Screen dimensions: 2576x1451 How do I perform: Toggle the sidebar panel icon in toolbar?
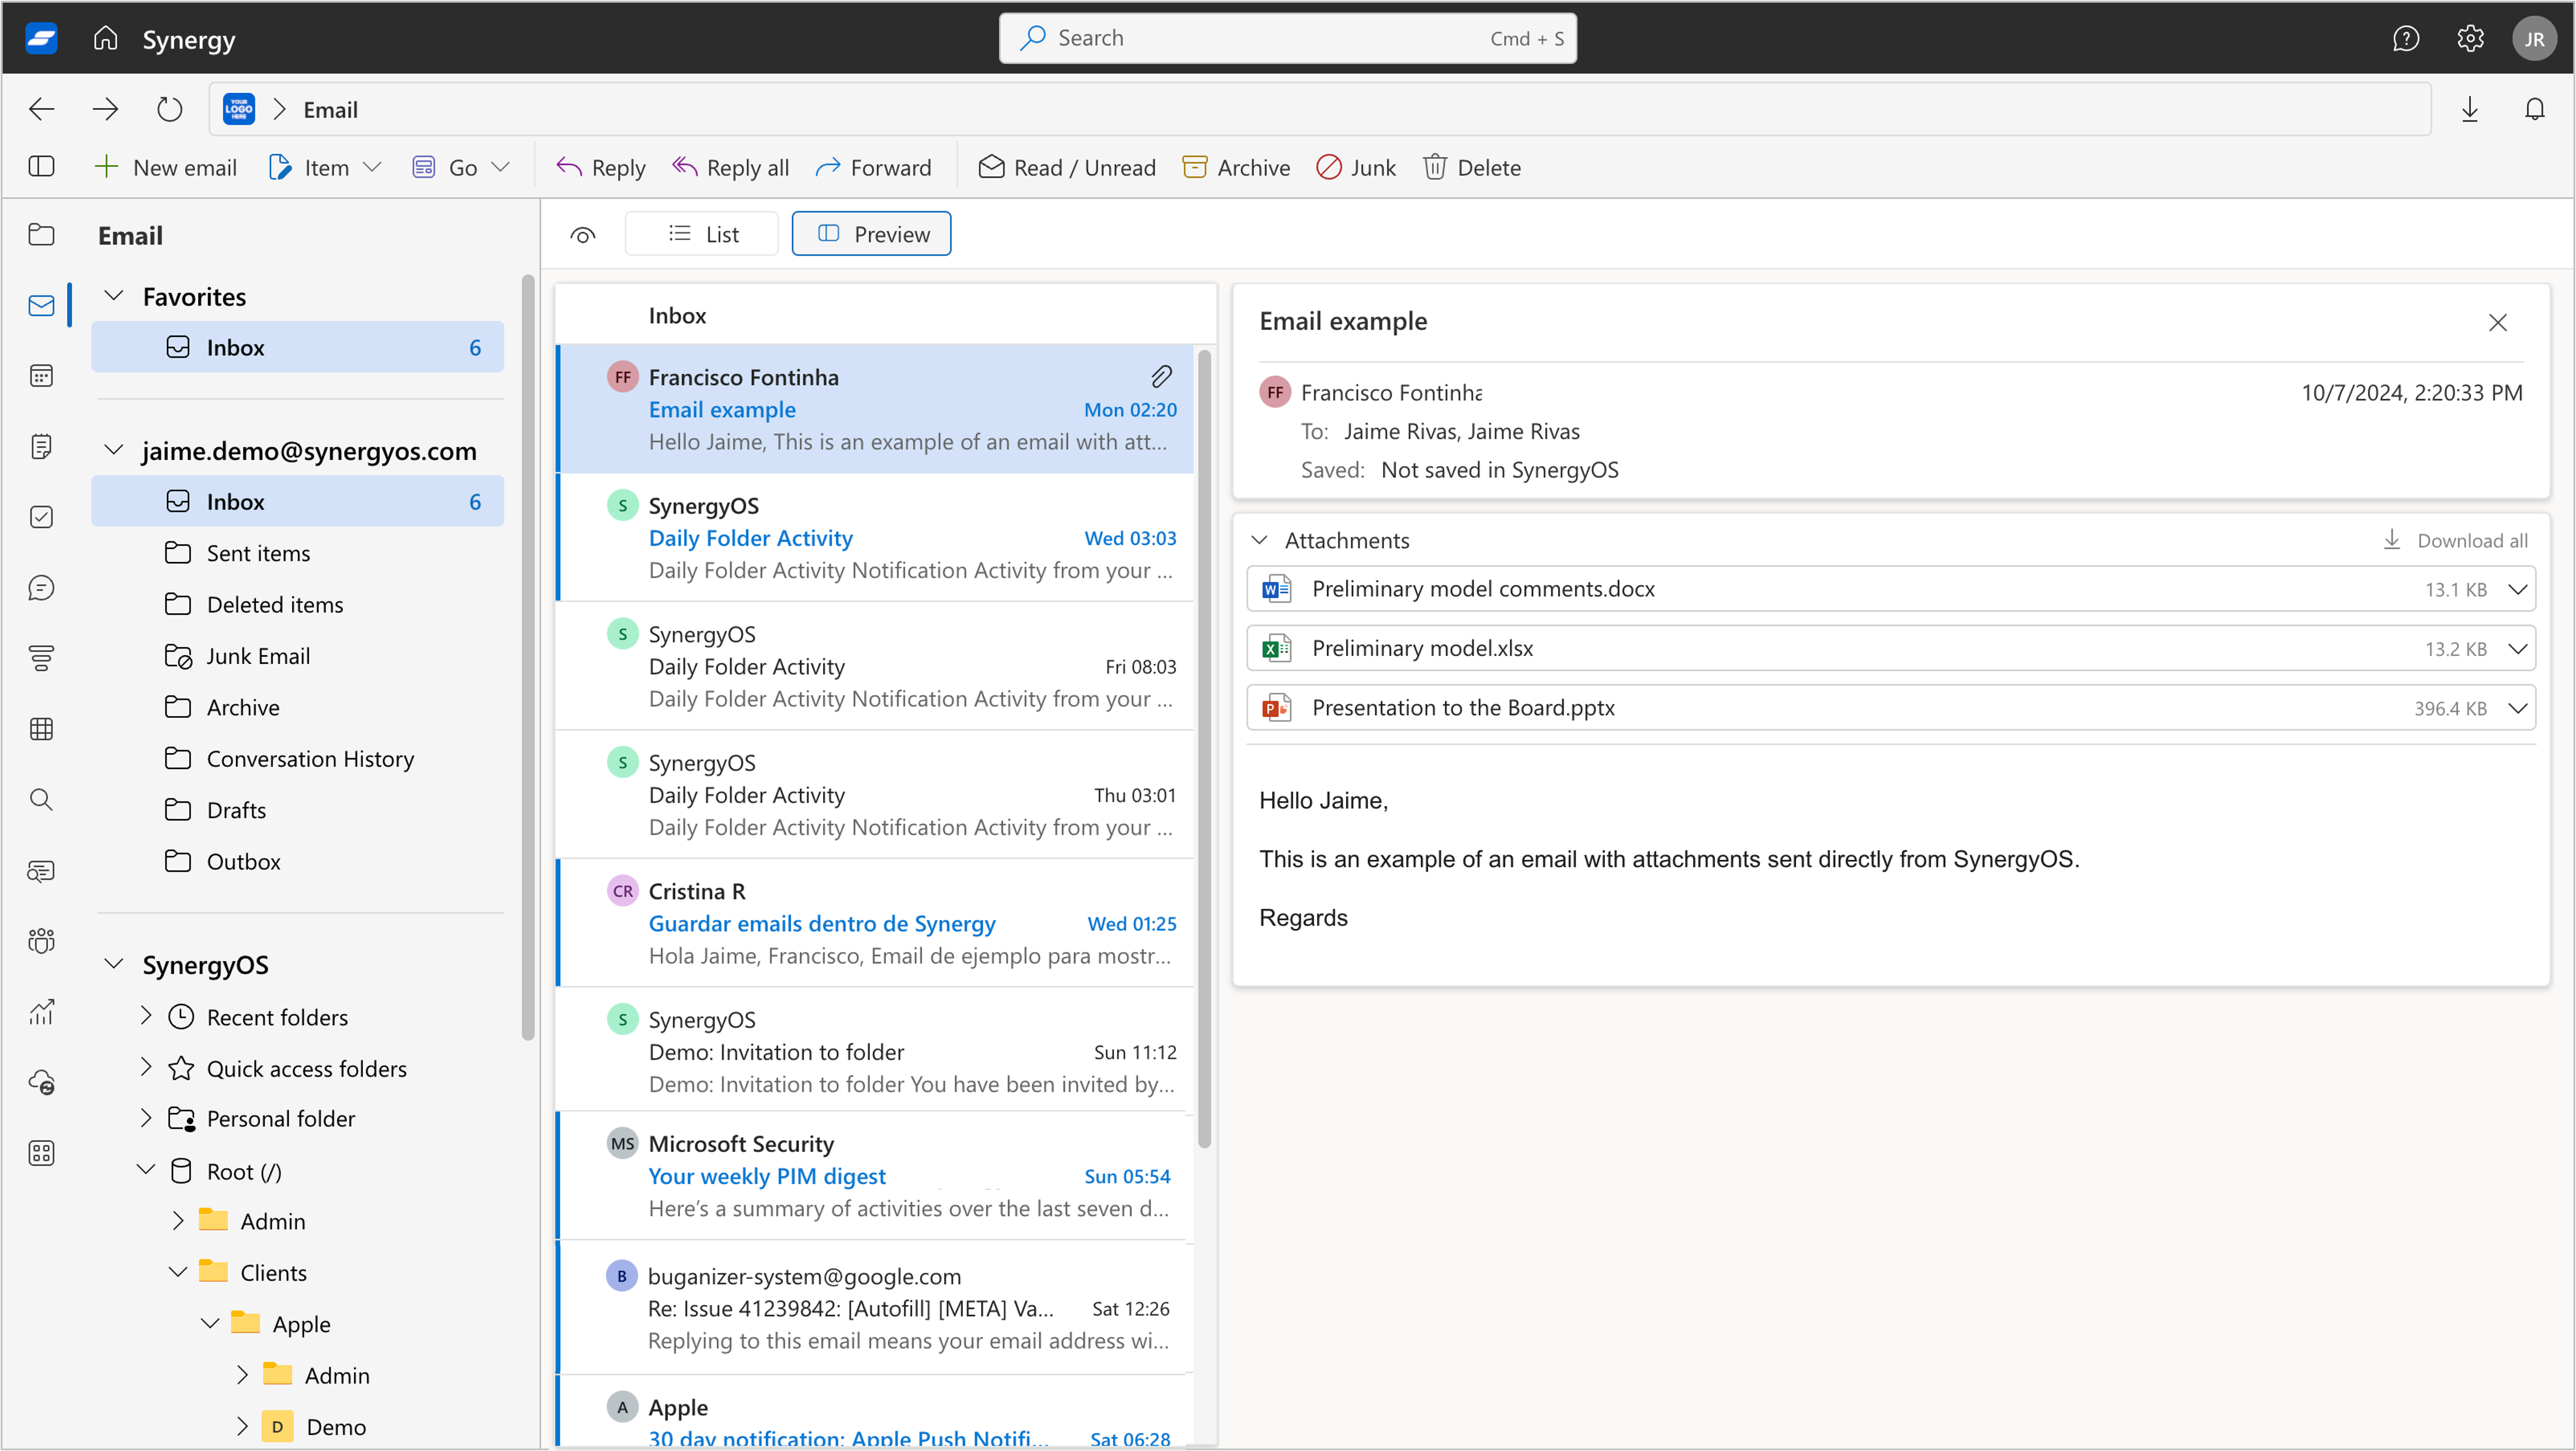click(41, 166)
